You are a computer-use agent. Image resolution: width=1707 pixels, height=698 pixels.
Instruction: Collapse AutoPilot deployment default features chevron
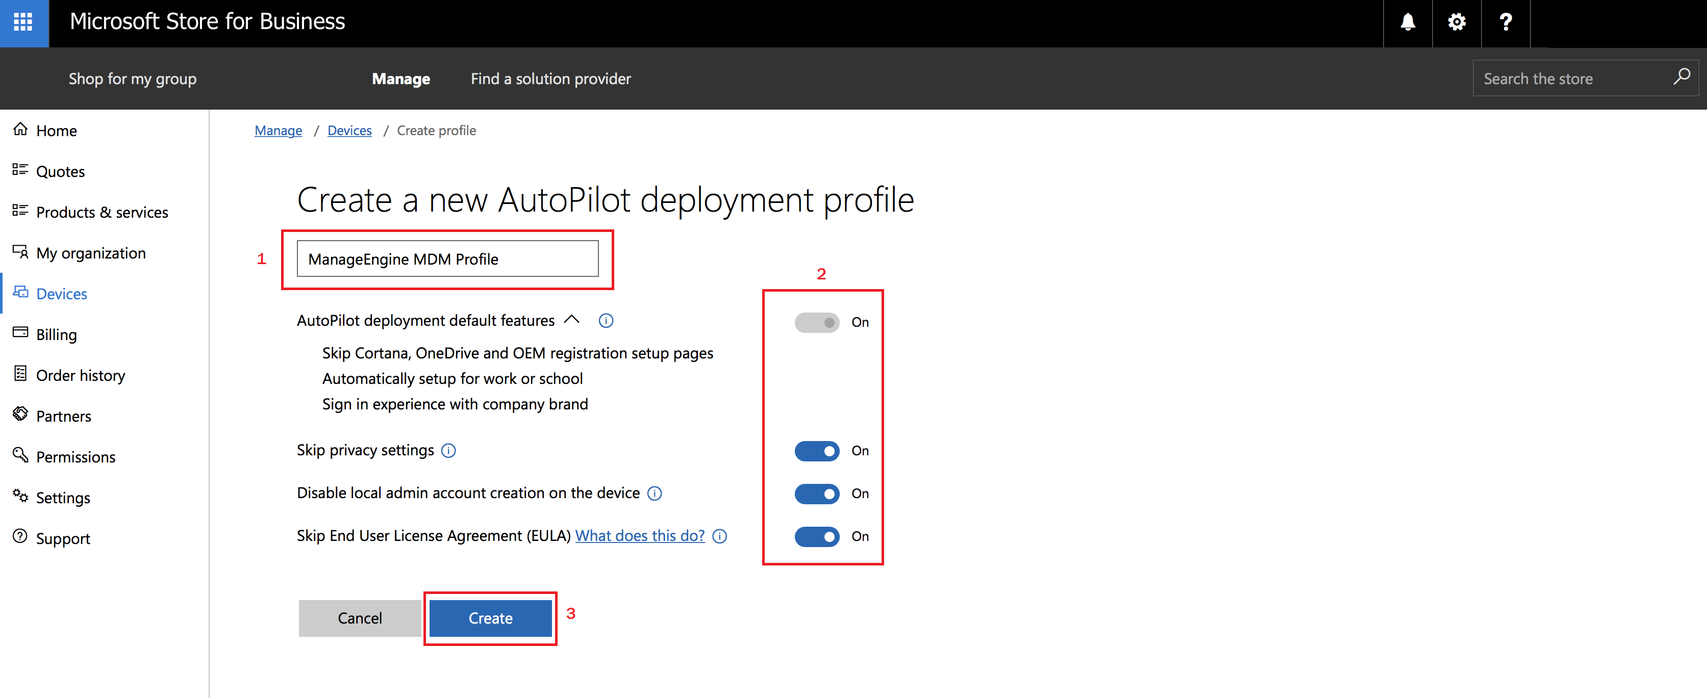[x=572, y=321]
